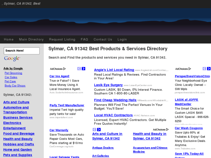Image resolution: width=211 pixels, height=158 pixels.
Task: Open the Antique Dealers link
Action: 103,148
